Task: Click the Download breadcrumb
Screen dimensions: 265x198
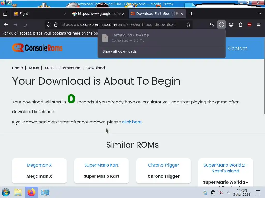Action: 95,68
